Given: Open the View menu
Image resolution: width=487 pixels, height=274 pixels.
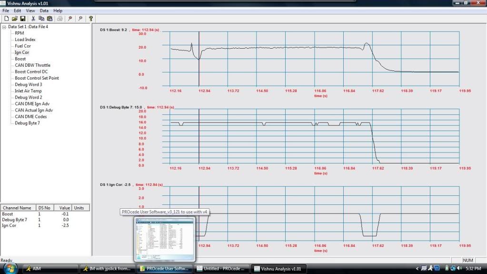Looking at the screenshot, I should [30, 10].
